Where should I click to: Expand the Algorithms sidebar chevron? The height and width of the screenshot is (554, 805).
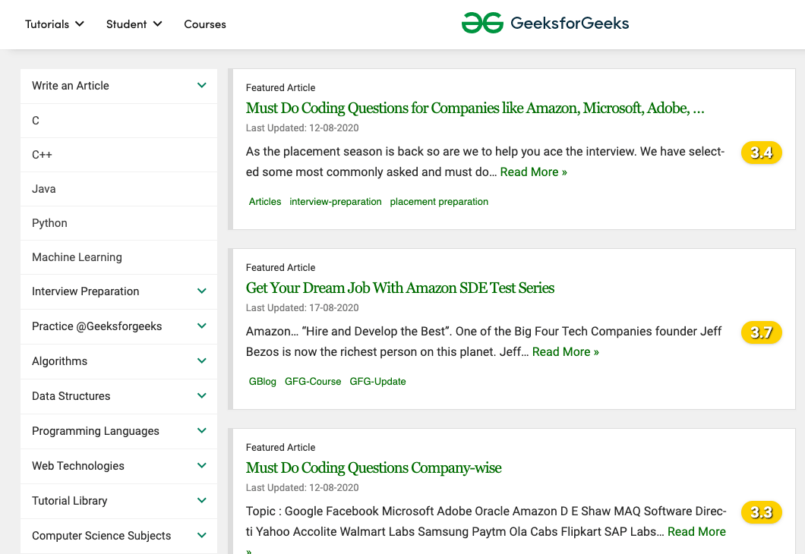tap(202, 361)
